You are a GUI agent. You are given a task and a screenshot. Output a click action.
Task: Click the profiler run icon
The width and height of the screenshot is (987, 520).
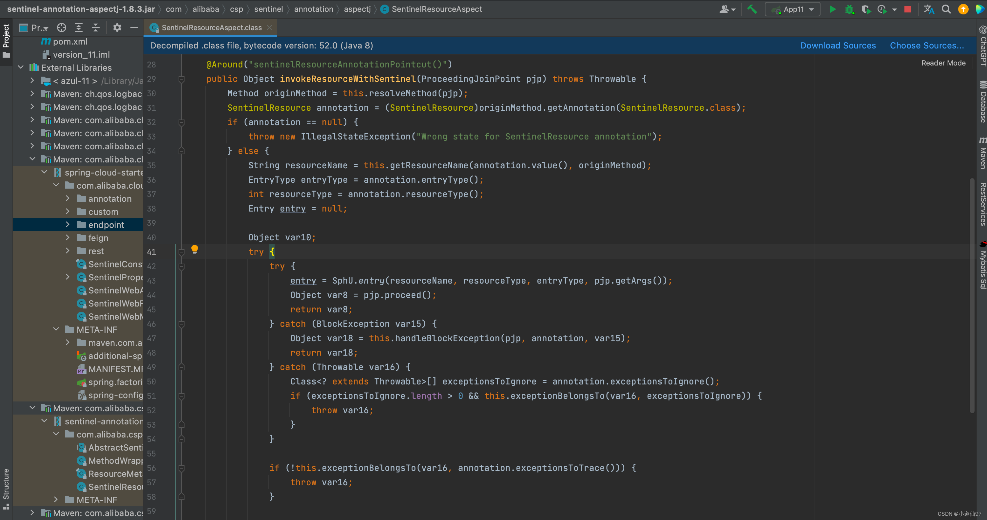click(x=882, y=9)
